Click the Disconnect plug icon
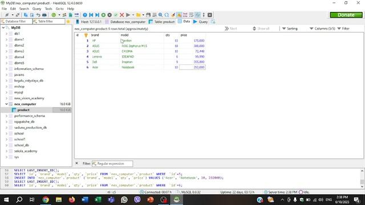 click(18, 15)
